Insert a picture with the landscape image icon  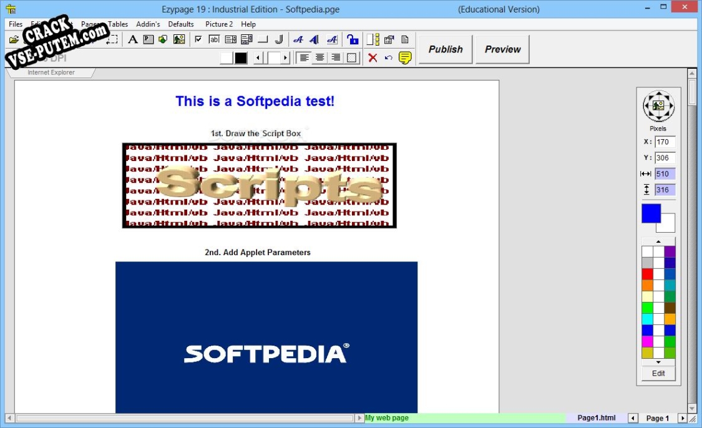point(179,39)
